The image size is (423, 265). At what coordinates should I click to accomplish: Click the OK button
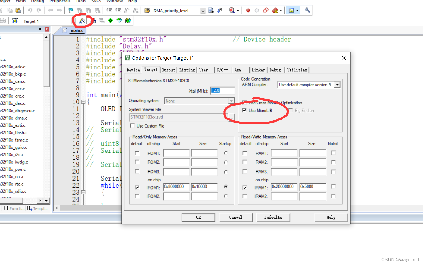click(198, 218)
